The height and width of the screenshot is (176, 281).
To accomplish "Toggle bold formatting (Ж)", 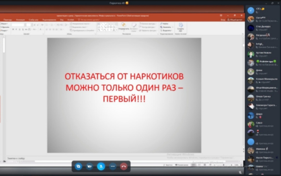I will pos(13,29).
